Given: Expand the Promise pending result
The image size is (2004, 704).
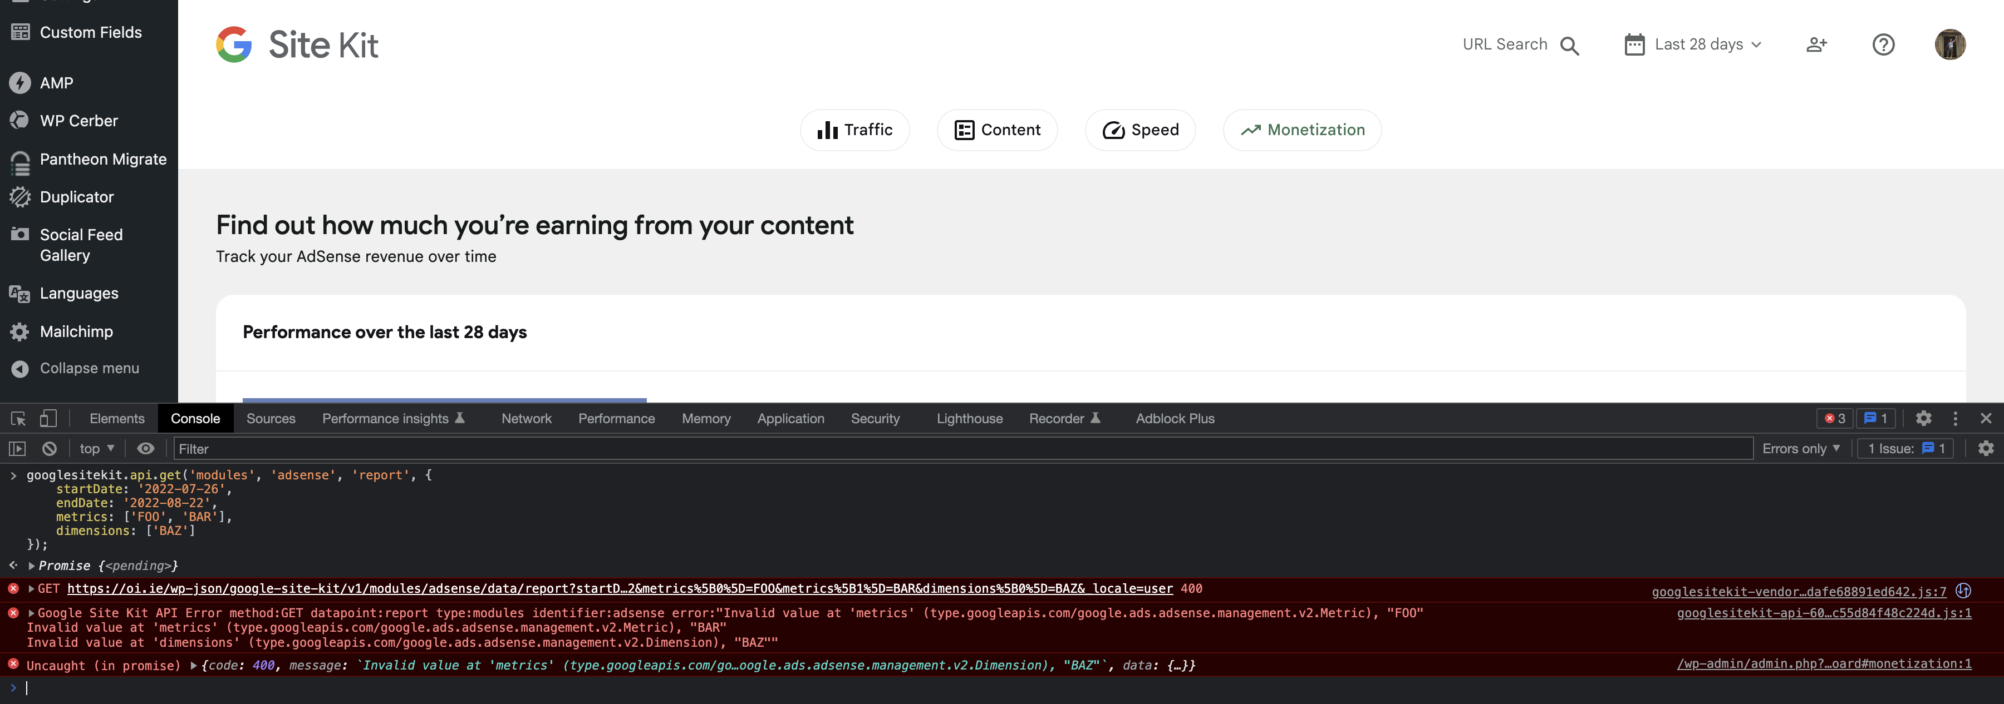Looking at the screenshot, I should (32, 566).
